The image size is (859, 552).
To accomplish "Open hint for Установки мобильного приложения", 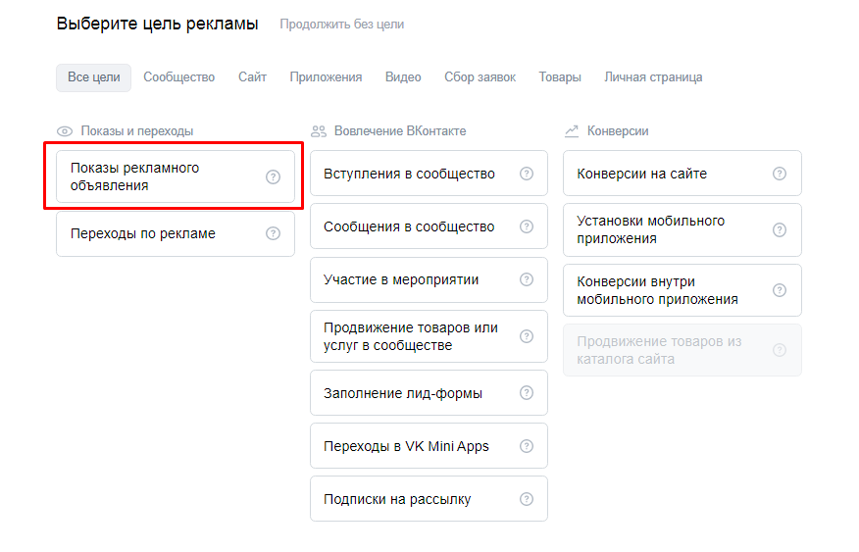I will click(780, 229).
